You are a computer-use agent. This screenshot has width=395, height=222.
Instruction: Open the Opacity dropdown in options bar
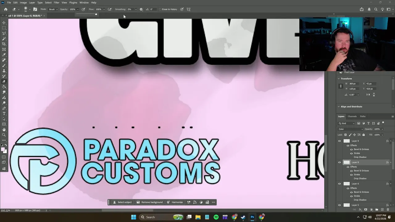click(77, 9)
